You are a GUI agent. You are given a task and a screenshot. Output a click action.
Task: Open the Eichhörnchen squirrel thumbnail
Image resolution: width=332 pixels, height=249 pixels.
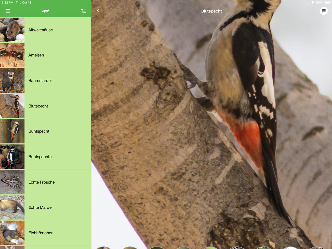[x=12, y=233]
